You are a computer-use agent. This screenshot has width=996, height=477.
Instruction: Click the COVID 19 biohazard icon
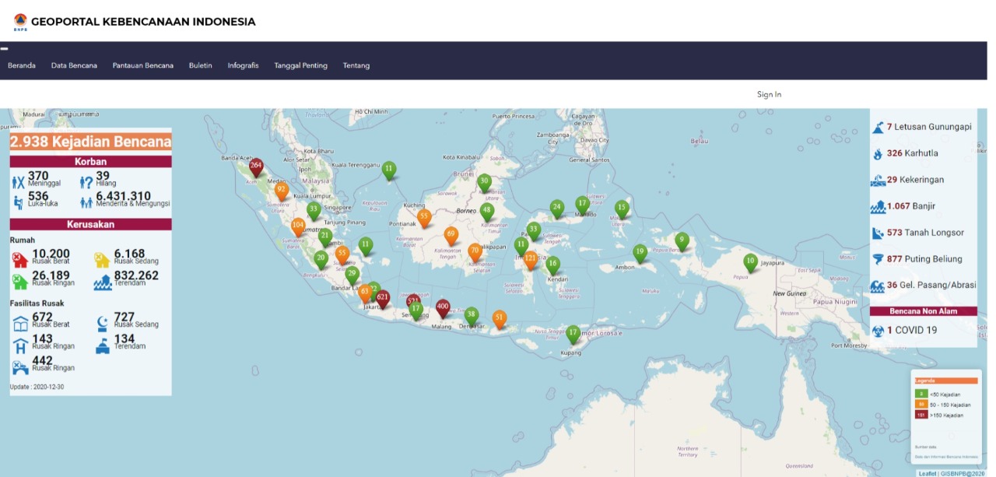[x=878, y=330]
